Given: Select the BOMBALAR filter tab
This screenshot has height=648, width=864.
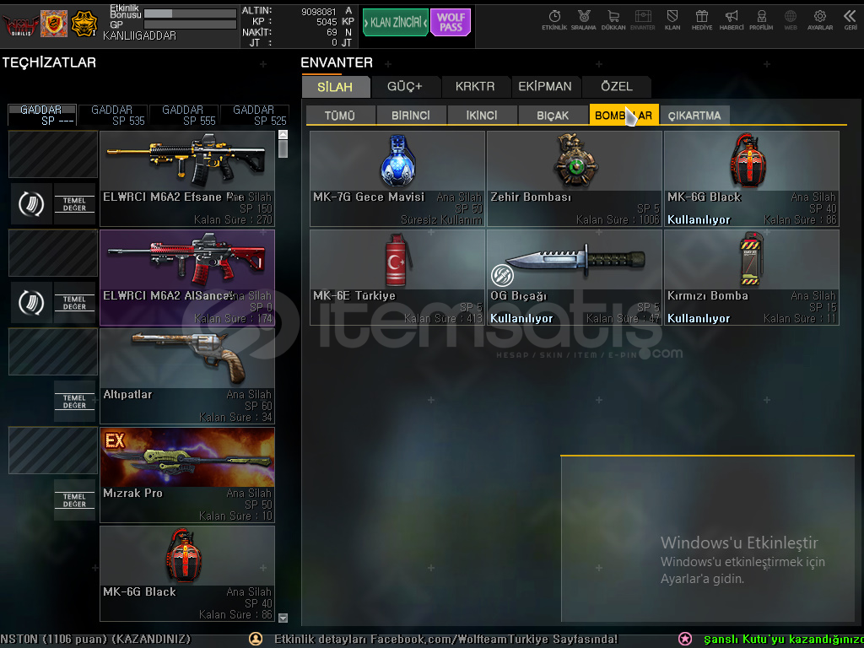Looking at the screenshot, I should point(624,115).
